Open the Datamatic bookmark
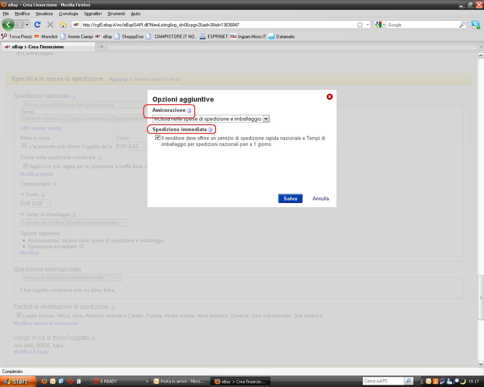This screenshot has height=387, width=484. click(282, 37)
